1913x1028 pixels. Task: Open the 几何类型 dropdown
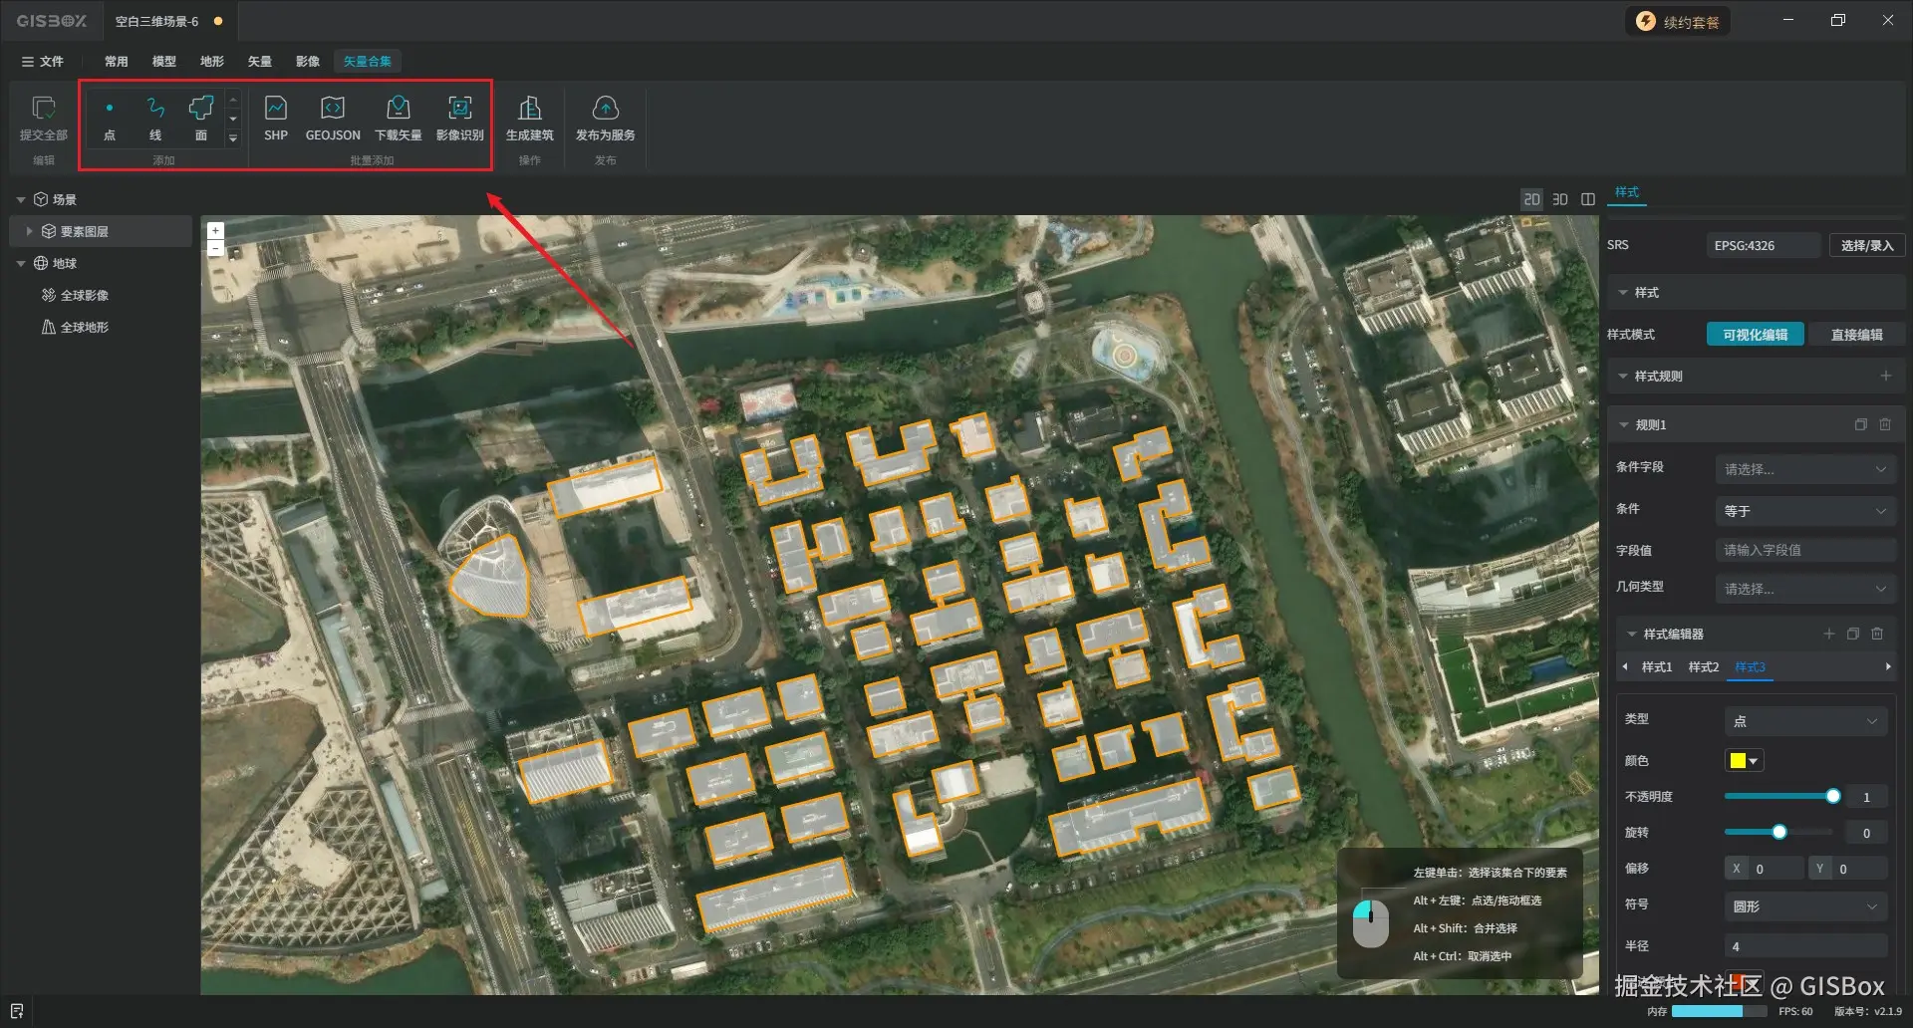1805,589
